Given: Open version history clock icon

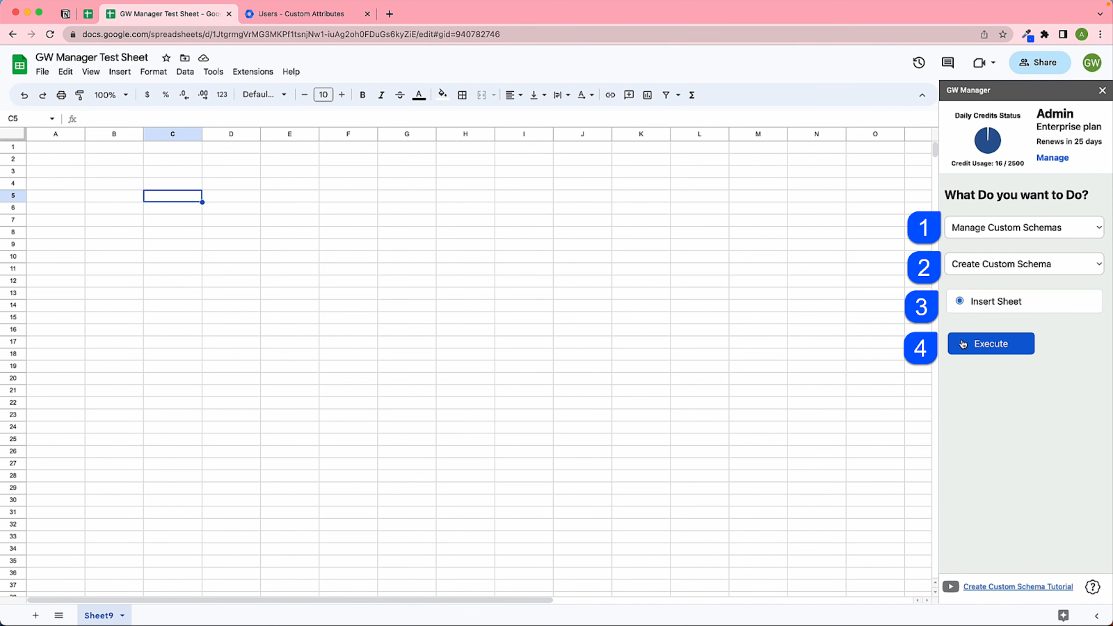Looking at the screenshot, I should pyautogui.click(x=919, y=63).
